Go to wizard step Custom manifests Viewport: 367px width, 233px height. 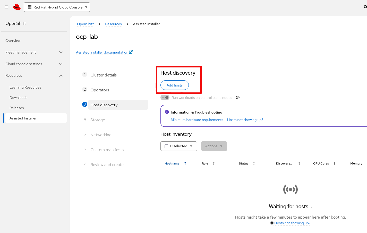point(107,150)
